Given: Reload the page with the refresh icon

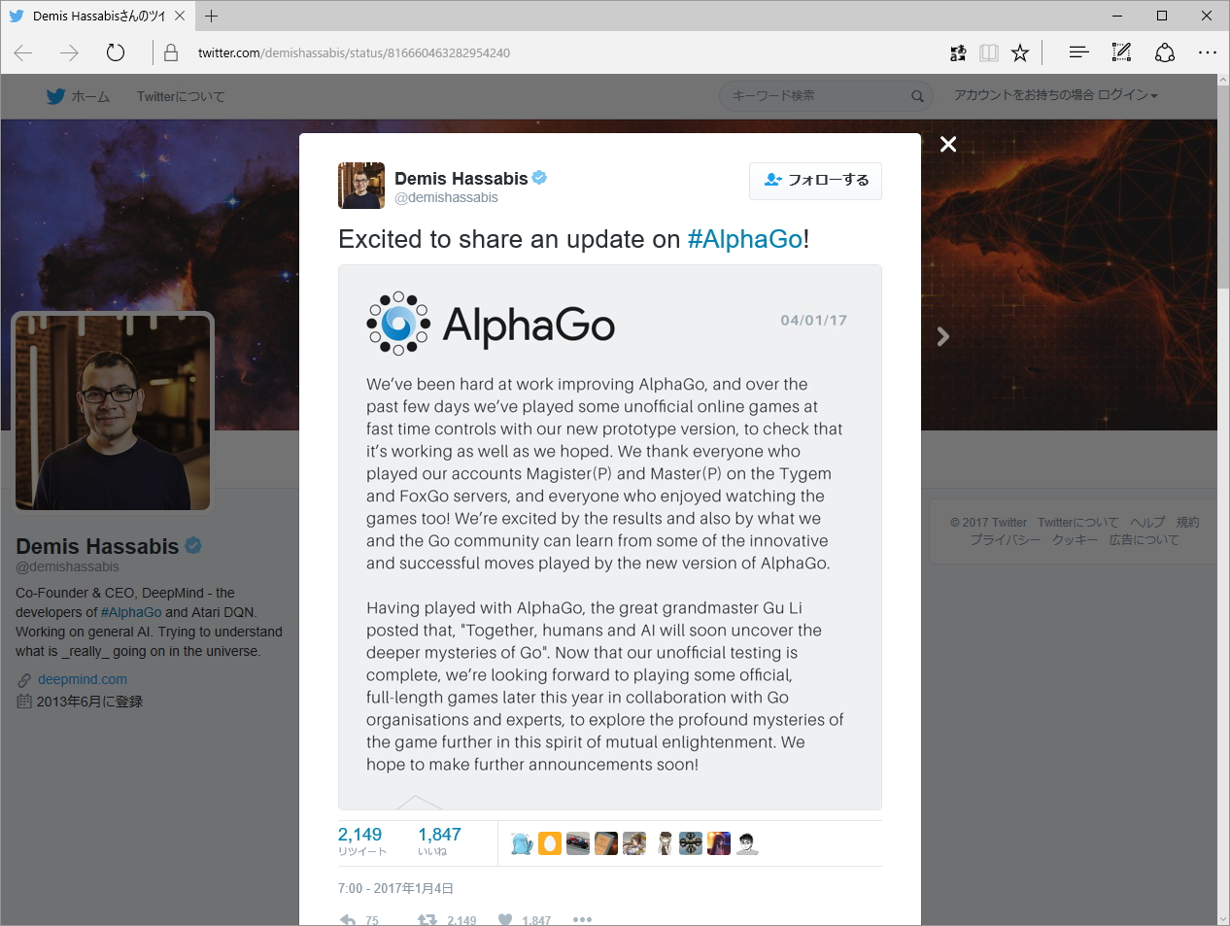Looking at the screenshot, I should (116, 52).
